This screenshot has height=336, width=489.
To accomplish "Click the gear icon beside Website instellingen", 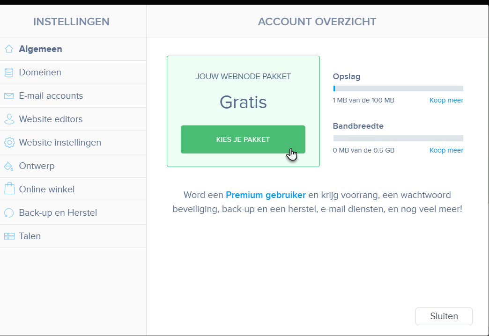I will (9, 142).
